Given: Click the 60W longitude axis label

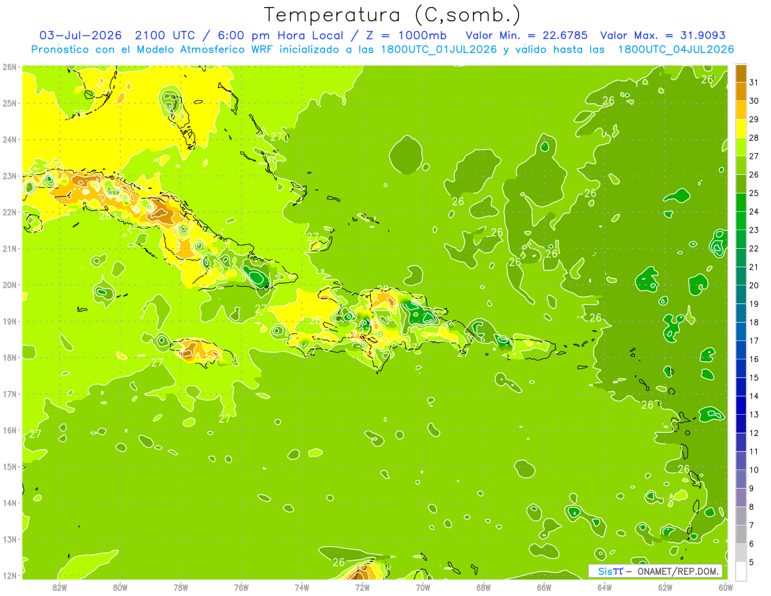Looking at the screenshot, I should coord(725,587).
